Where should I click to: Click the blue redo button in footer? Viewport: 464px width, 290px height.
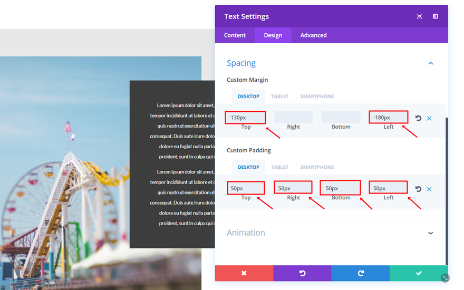point(361,273)
